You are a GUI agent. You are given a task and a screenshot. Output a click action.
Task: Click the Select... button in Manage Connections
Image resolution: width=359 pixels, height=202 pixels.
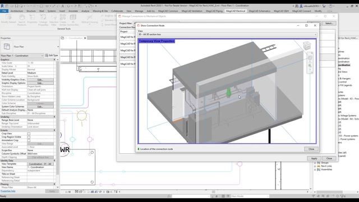(329, 24)
